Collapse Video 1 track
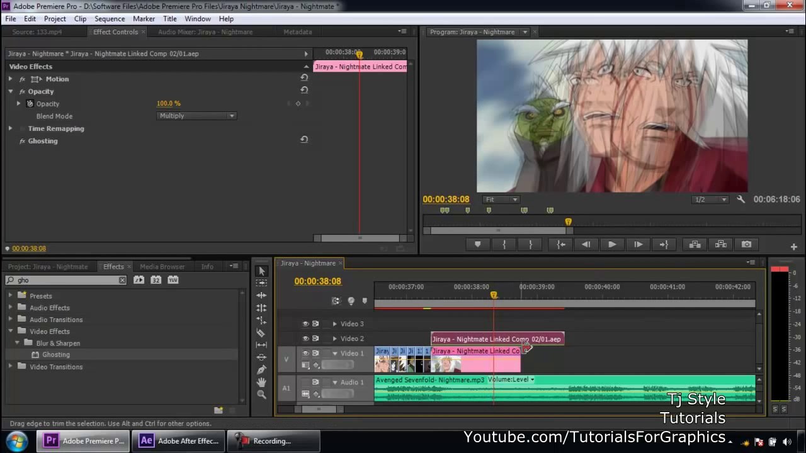Viewport: 806px width, 453px height. (334, 353)
